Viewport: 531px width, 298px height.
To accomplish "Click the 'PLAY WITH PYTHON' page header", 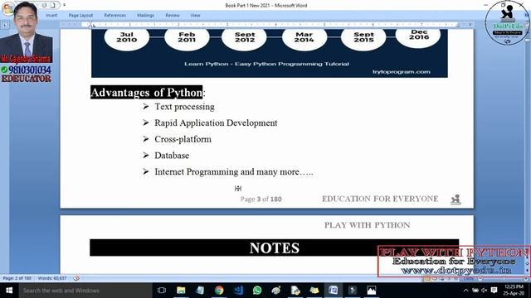I will (x=367, y=225).
